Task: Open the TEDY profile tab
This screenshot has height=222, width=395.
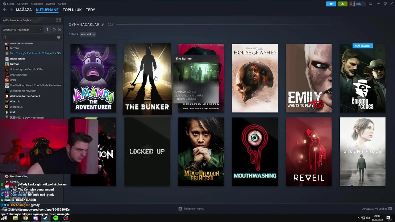Action: click(90, 10)
